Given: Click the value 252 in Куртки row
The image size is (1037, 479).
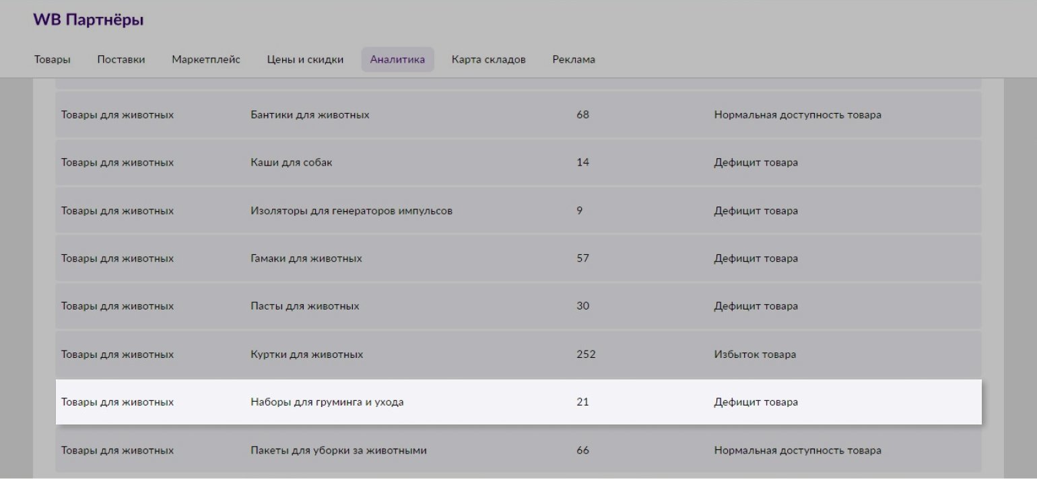Looking at the screenshot, I should (x=587, y=355).
